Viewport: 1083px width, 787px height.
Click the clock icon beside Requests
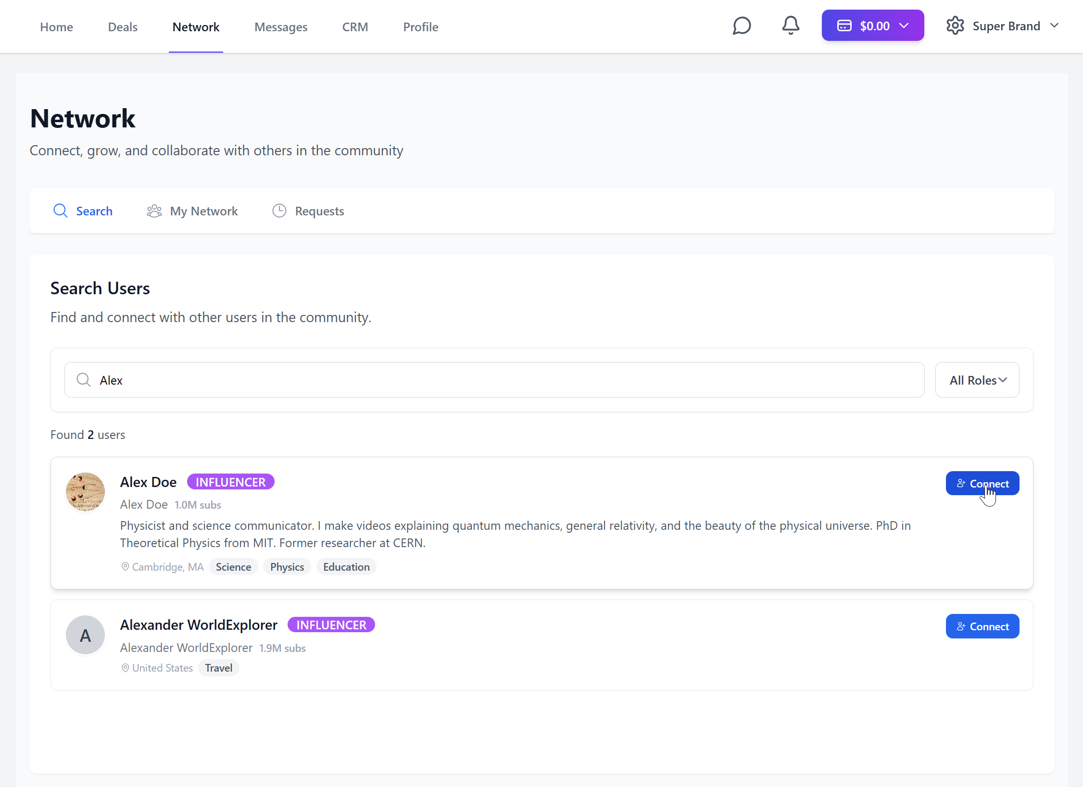[279, 211]
